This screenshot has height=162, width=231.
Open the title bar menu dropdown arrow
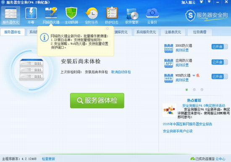[209, 2]
